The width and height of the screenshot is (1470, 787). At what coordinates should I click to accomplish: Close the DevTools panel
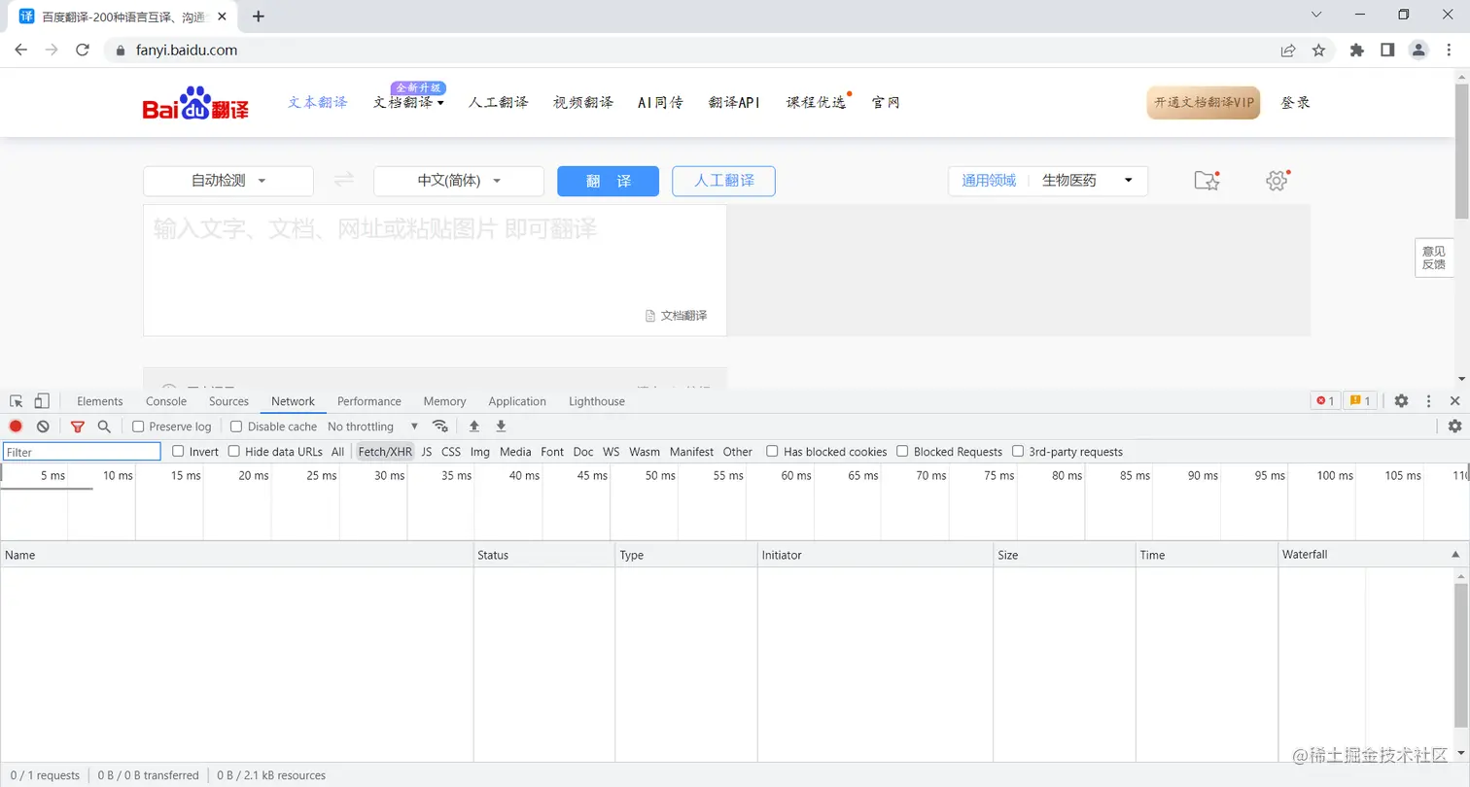click(1454, 401)
